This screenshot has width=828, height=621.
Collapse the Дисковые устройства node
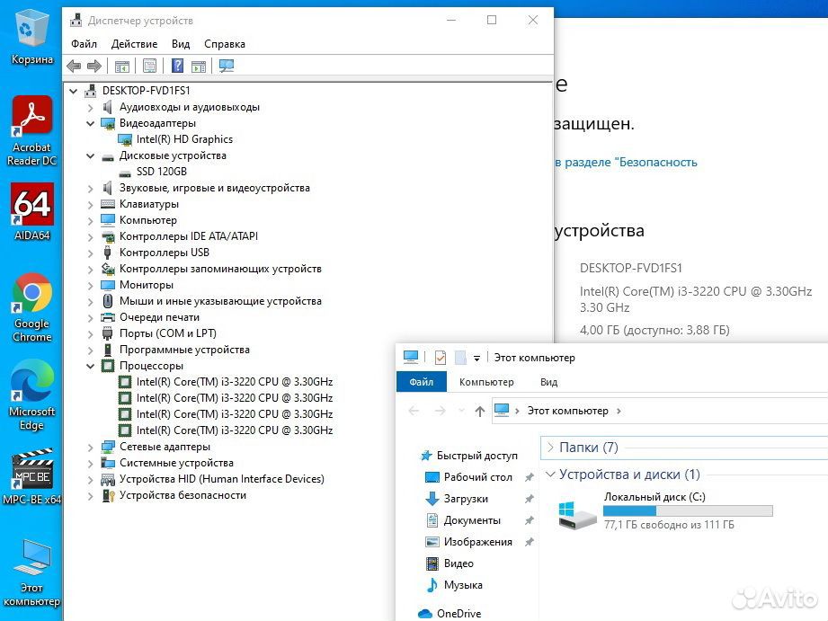click(90, 155)
